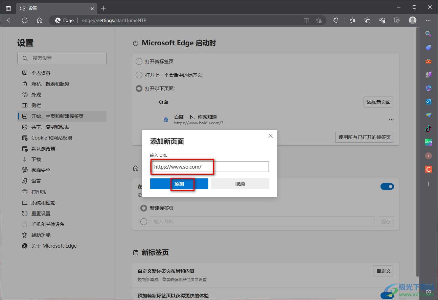The width and height of the screenshot is (438, 300).
Task: Click 添加 button in dialog
Action: tap(179, 184)
